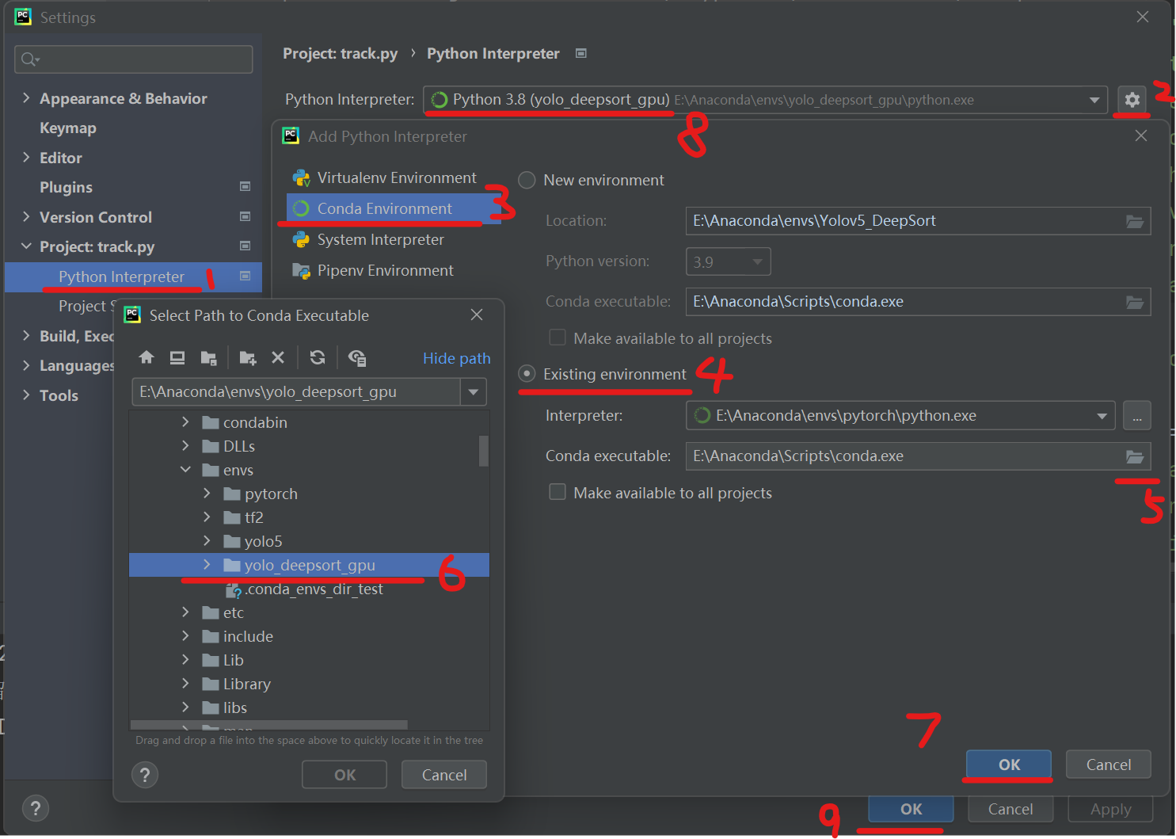
Task: Click the browse folder icon for New environment Conda executable
Action: click(1135, 302)
